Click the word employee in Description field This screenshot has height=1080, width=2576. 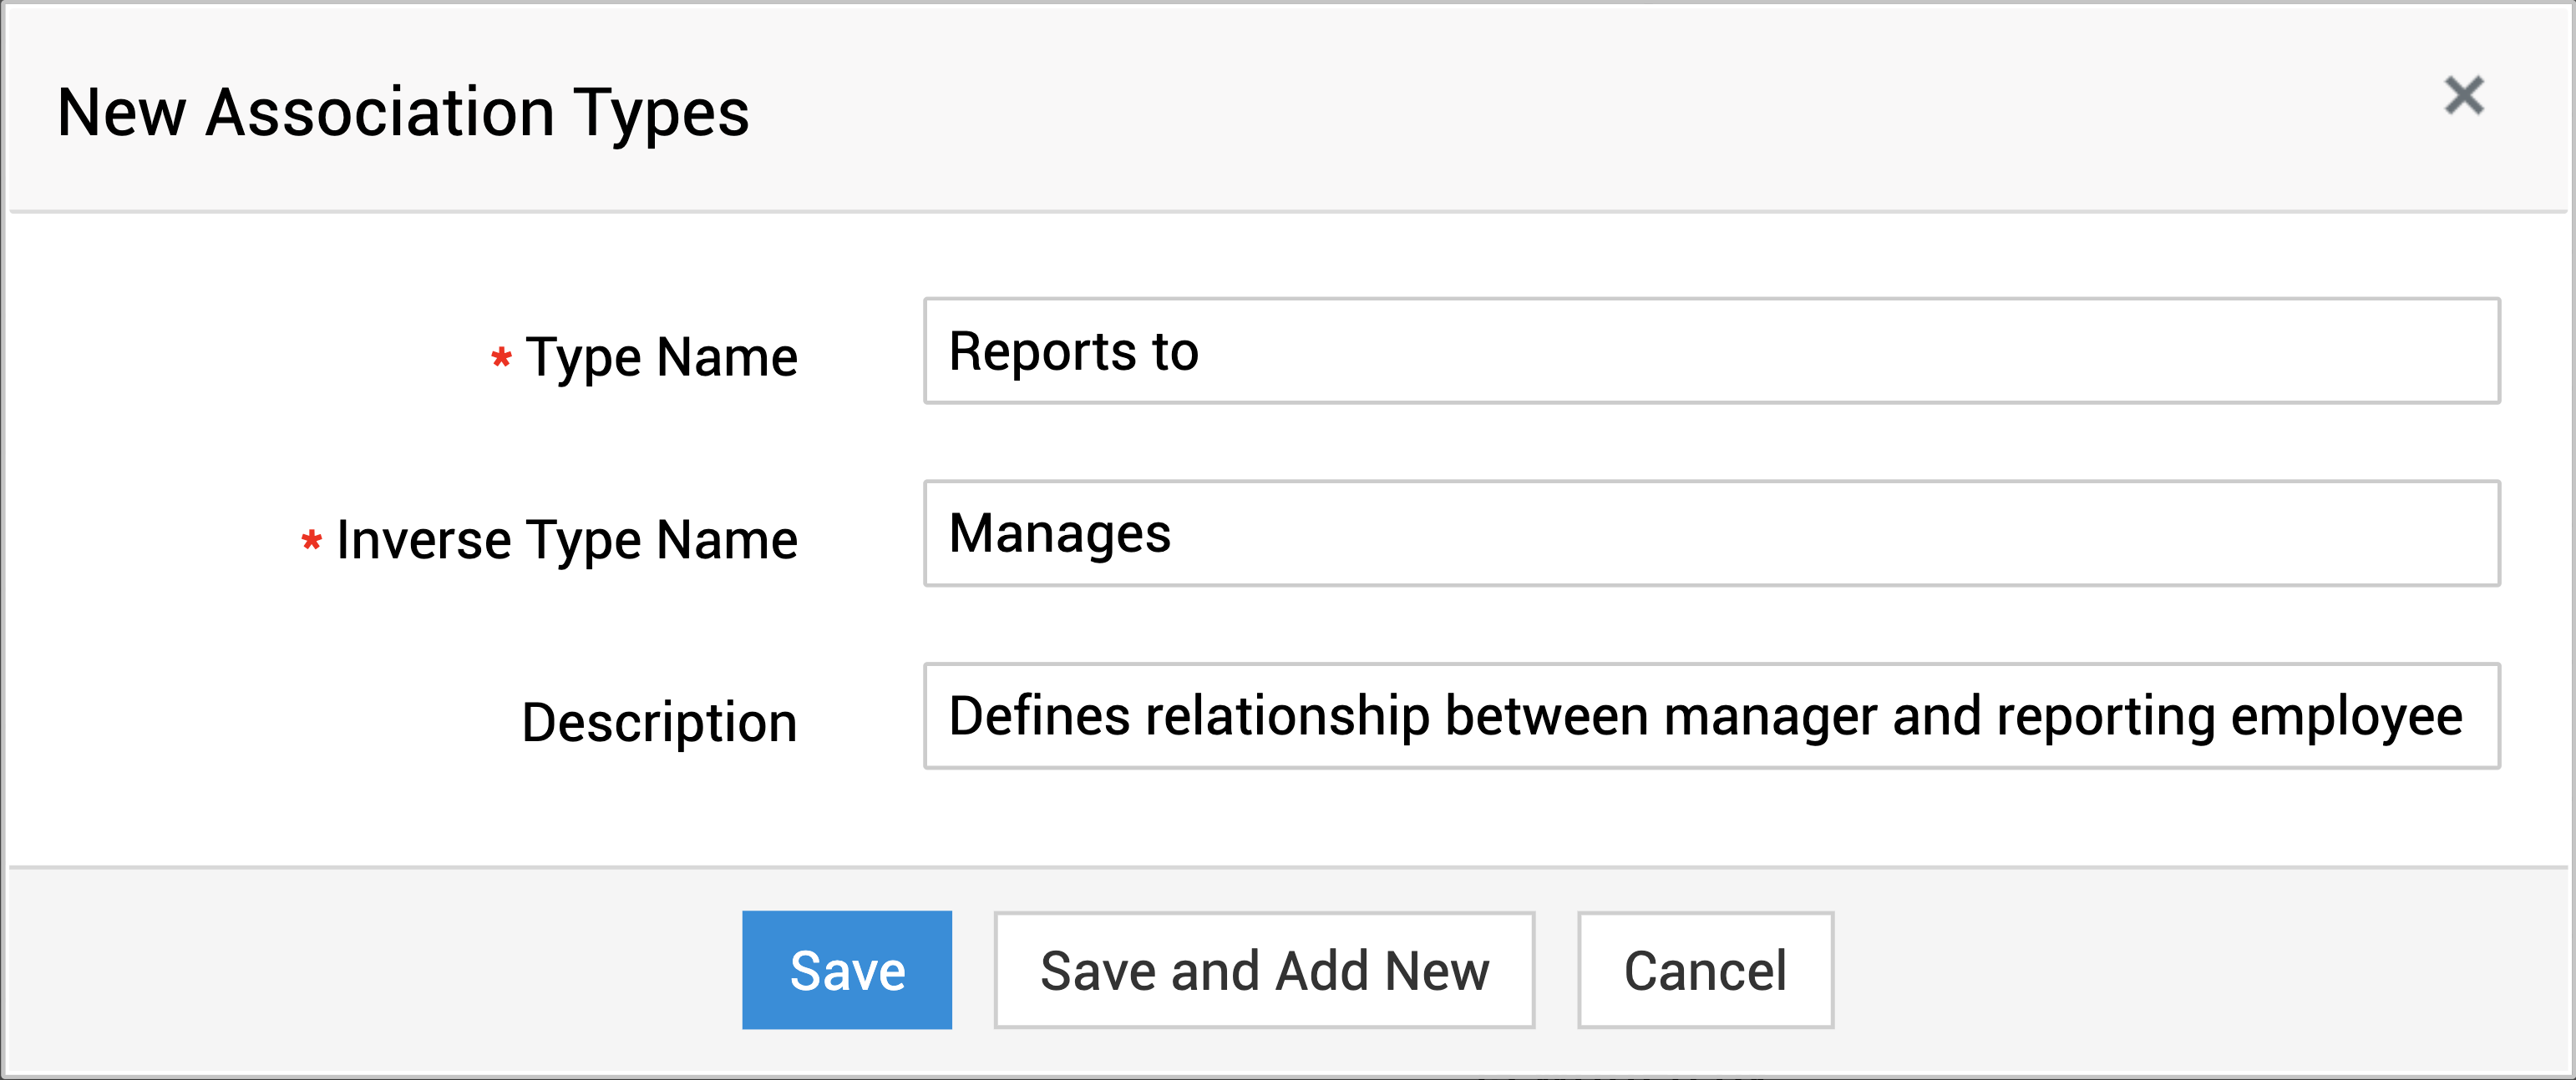(x=2345, y=716)
